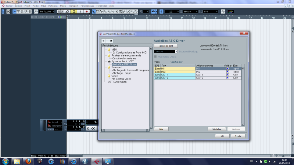Open the Édition menu
The height and width of the screenshot is (165, 294).
tap(18, 6)
